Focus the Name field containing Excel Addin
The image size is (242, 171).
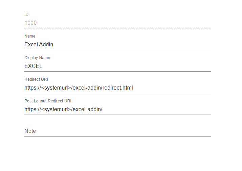tap(117, 44)
